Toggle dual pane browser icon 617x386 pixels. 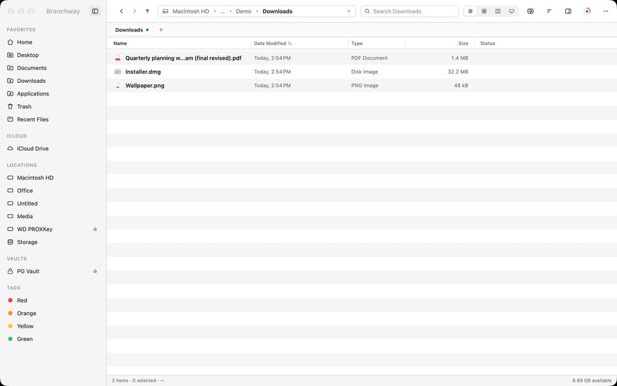click(531, 11)
